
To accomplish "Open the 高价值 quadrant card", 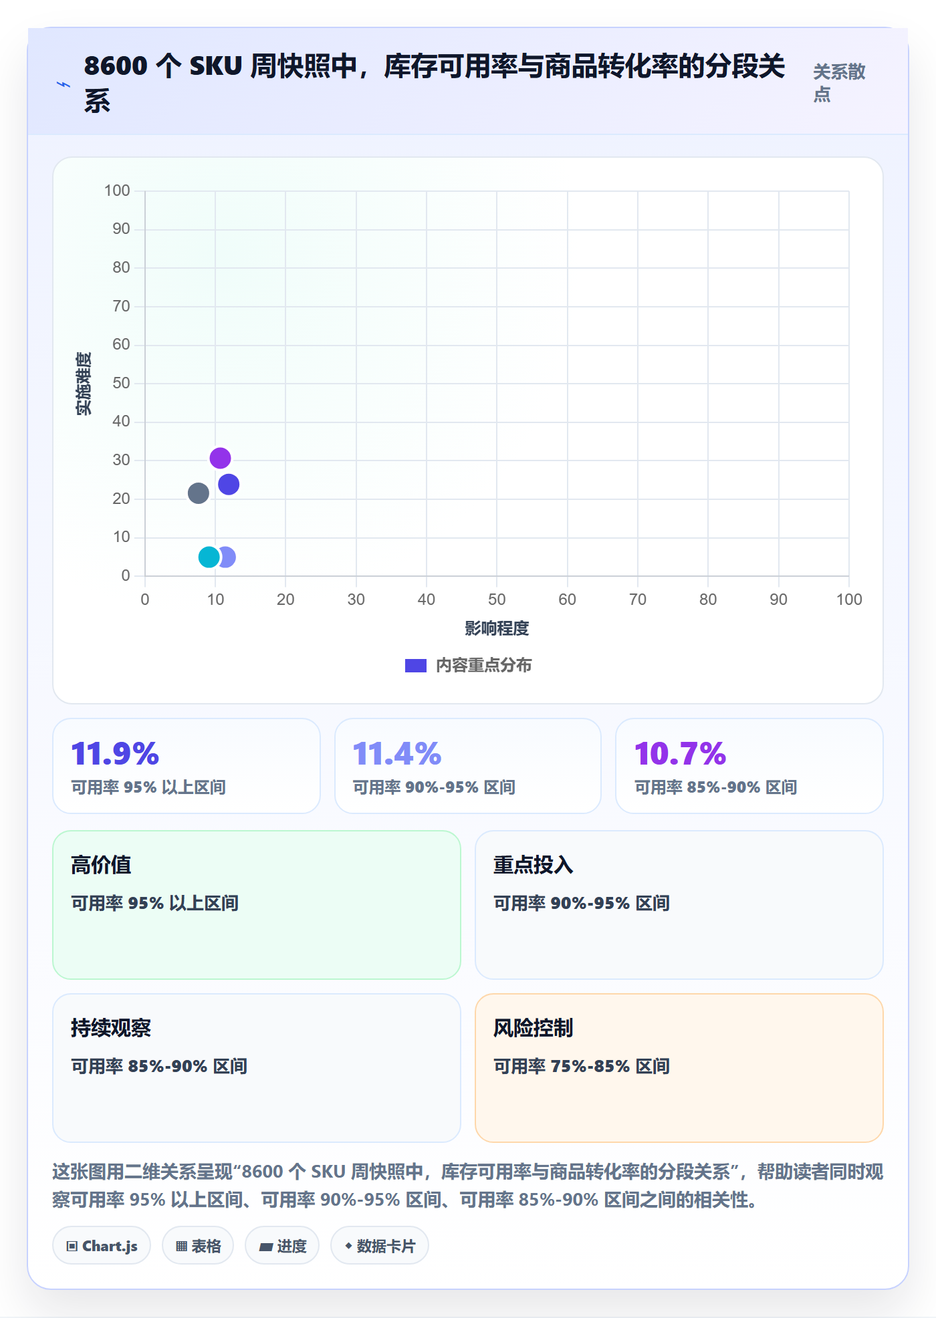I will [x=257, y=905].
